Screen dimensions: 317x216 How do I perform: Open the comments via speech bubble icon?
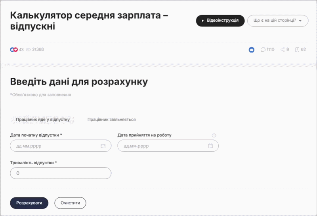(263, 50)
